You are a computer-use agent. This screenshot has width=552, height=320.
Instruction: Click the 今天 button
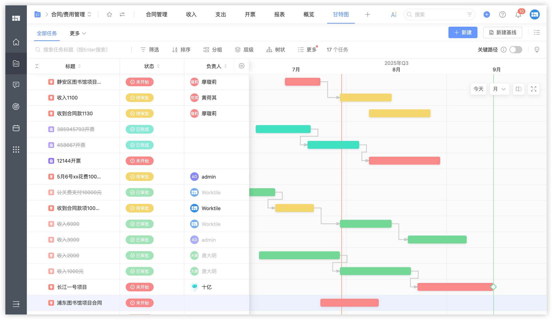click(478, 89)
